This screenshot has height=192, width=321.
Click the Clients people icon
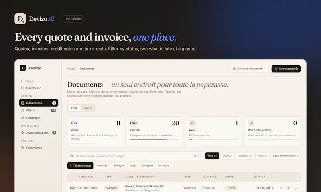click(x=23, y=110)
